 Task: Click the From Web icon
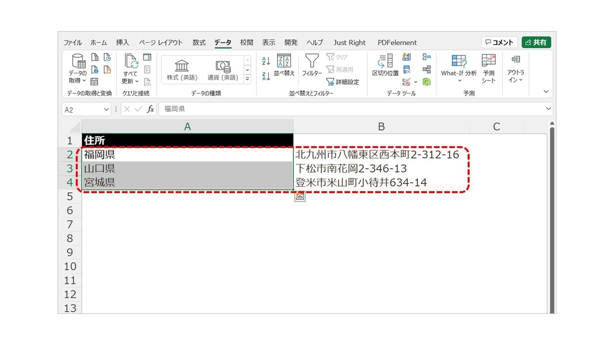(95, 70)
